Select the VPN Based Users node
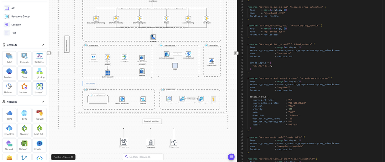Image resolution: width=385 pixels, height=162 pixels. [x=124, y=142]
